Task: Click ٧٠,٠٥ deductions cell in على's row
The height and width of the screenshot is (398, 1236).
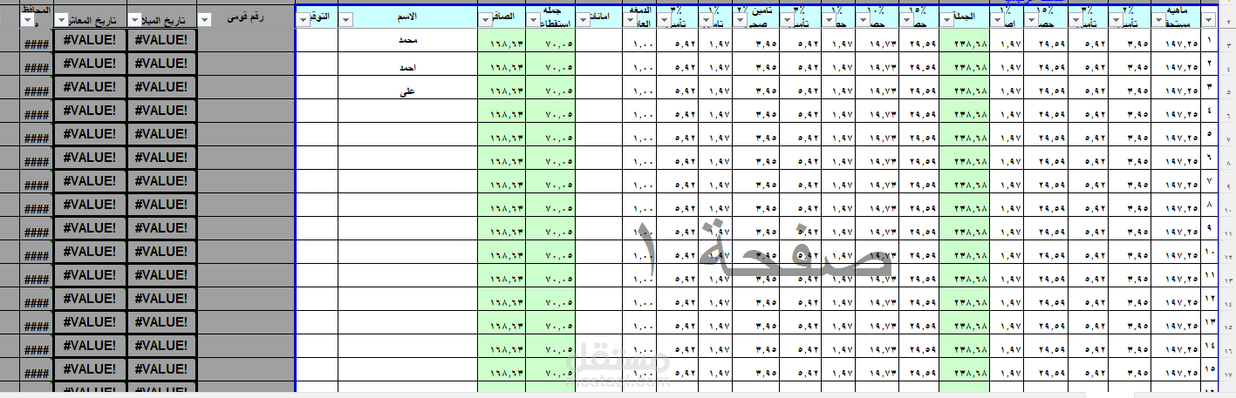Action: point(551,88)
